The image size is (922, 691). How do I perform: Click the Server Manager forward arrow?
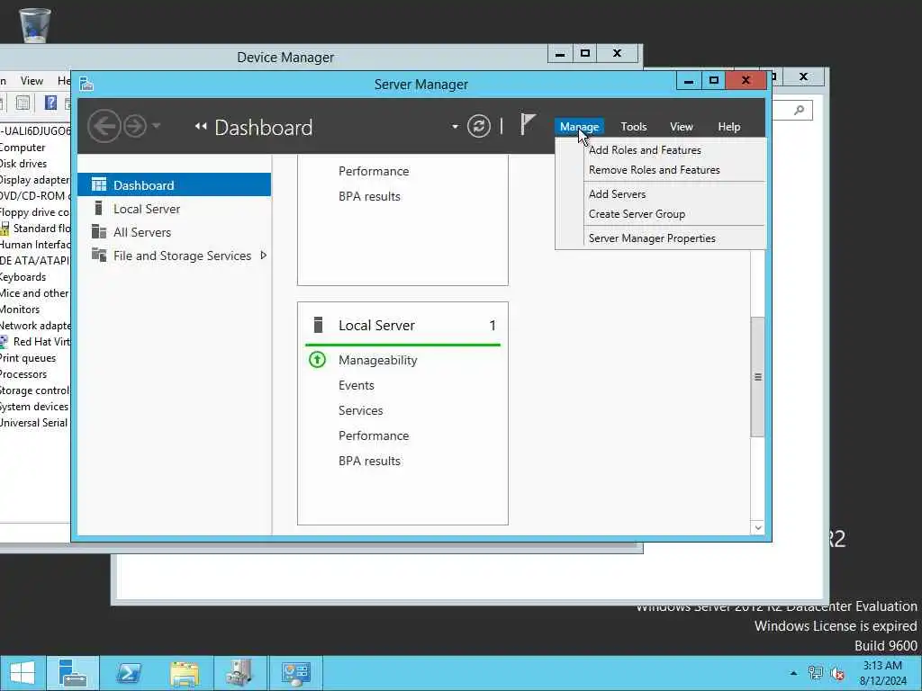135,126
